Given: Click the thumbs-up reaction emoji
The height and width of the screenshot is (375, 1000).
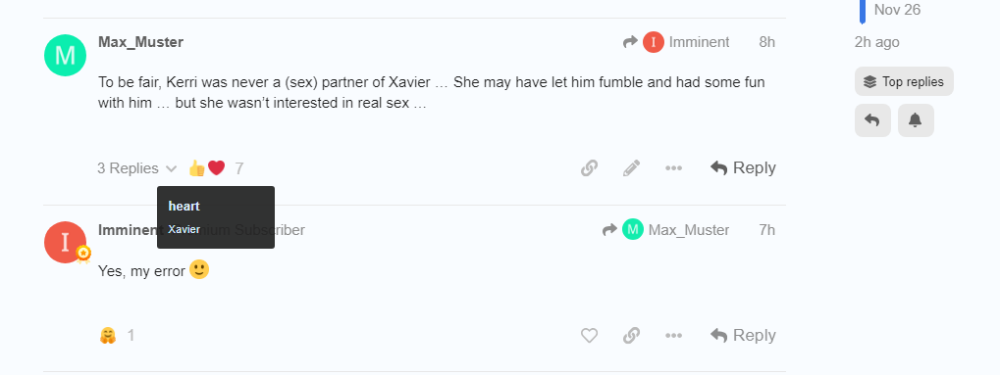Looking at the screenshot, I should 196,168.
